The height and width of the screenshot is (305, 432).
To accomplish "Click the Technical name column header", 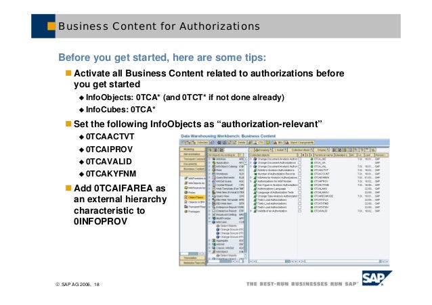I will (324, 156).
